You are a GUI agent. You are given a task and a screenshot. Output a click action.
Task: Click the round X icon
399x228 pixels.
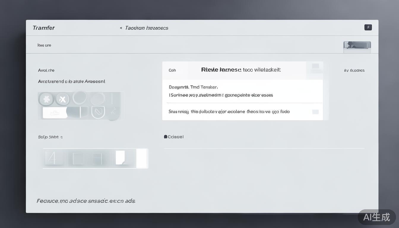[x=62, y=99]
